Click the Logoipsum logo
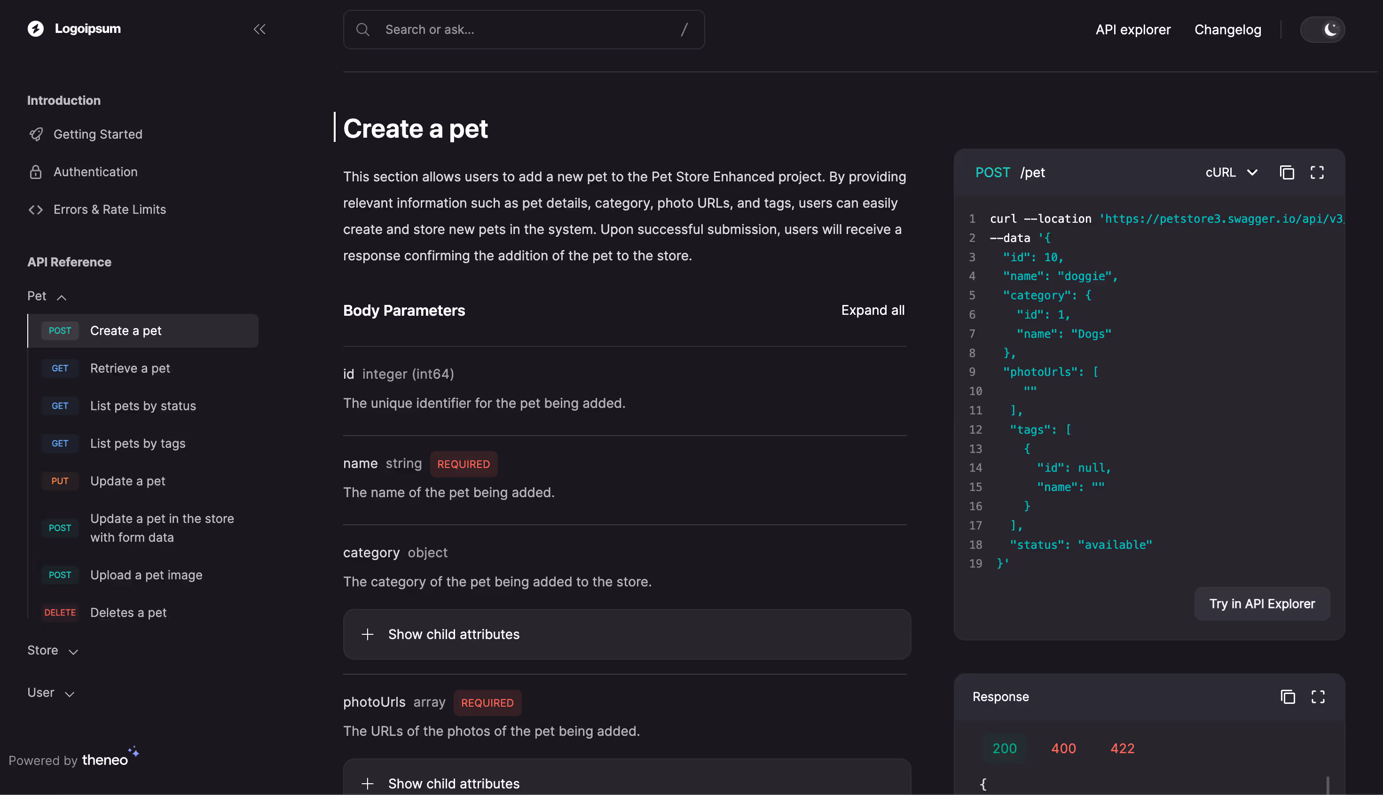The height and width of the screenshot is (795, 1383). click(x=74, y=29)
